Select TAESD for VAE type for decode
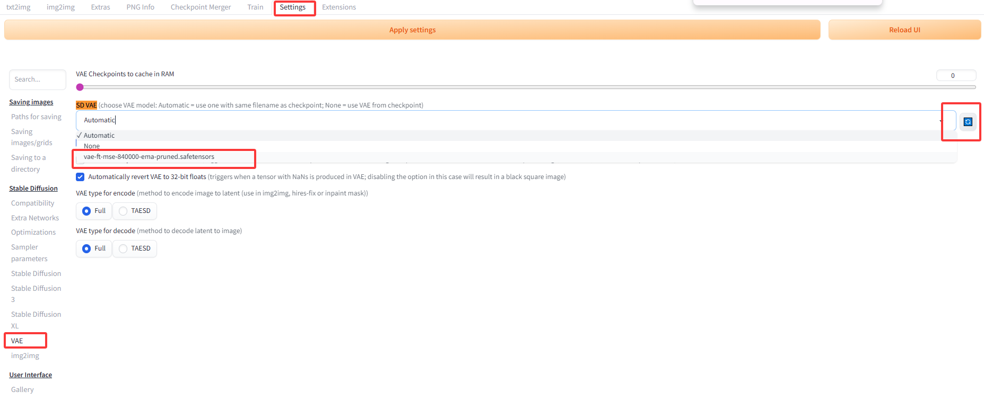 pyautogui.click(x=123, y=248)
